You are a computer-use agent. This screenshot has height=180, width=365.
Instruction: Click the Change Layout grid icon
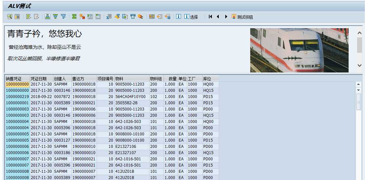pyautogui.click(x=152, y=16)
